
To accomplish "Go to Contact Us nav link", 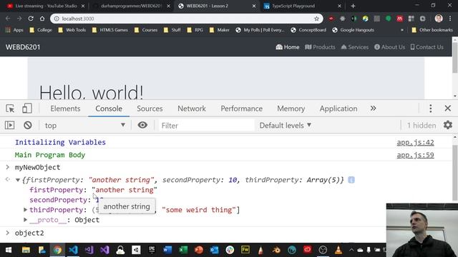I will [427, 47].
